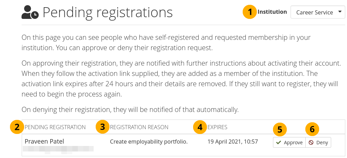Click the Registration Reason column header
Viewport: 347px width, 158px height.
tap(139, 127)
